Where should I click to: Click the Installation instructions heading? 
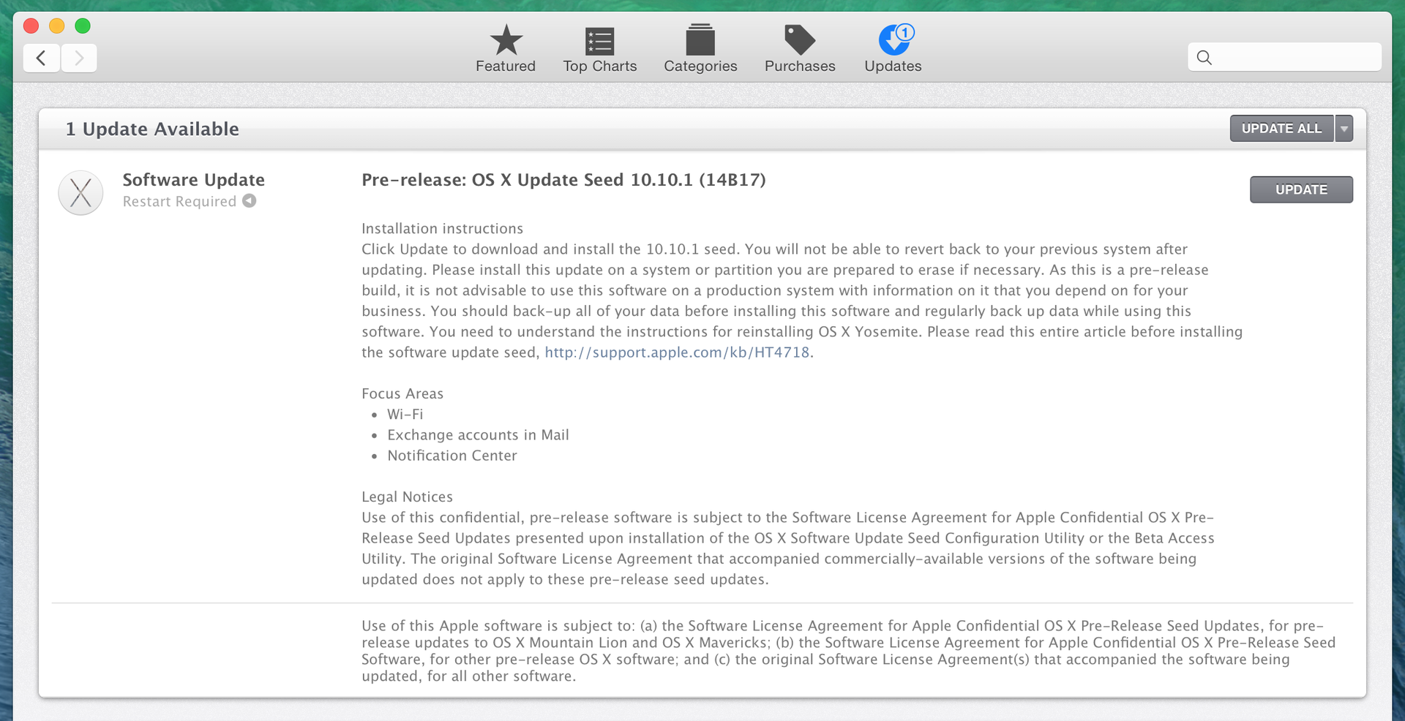[442, 229]
